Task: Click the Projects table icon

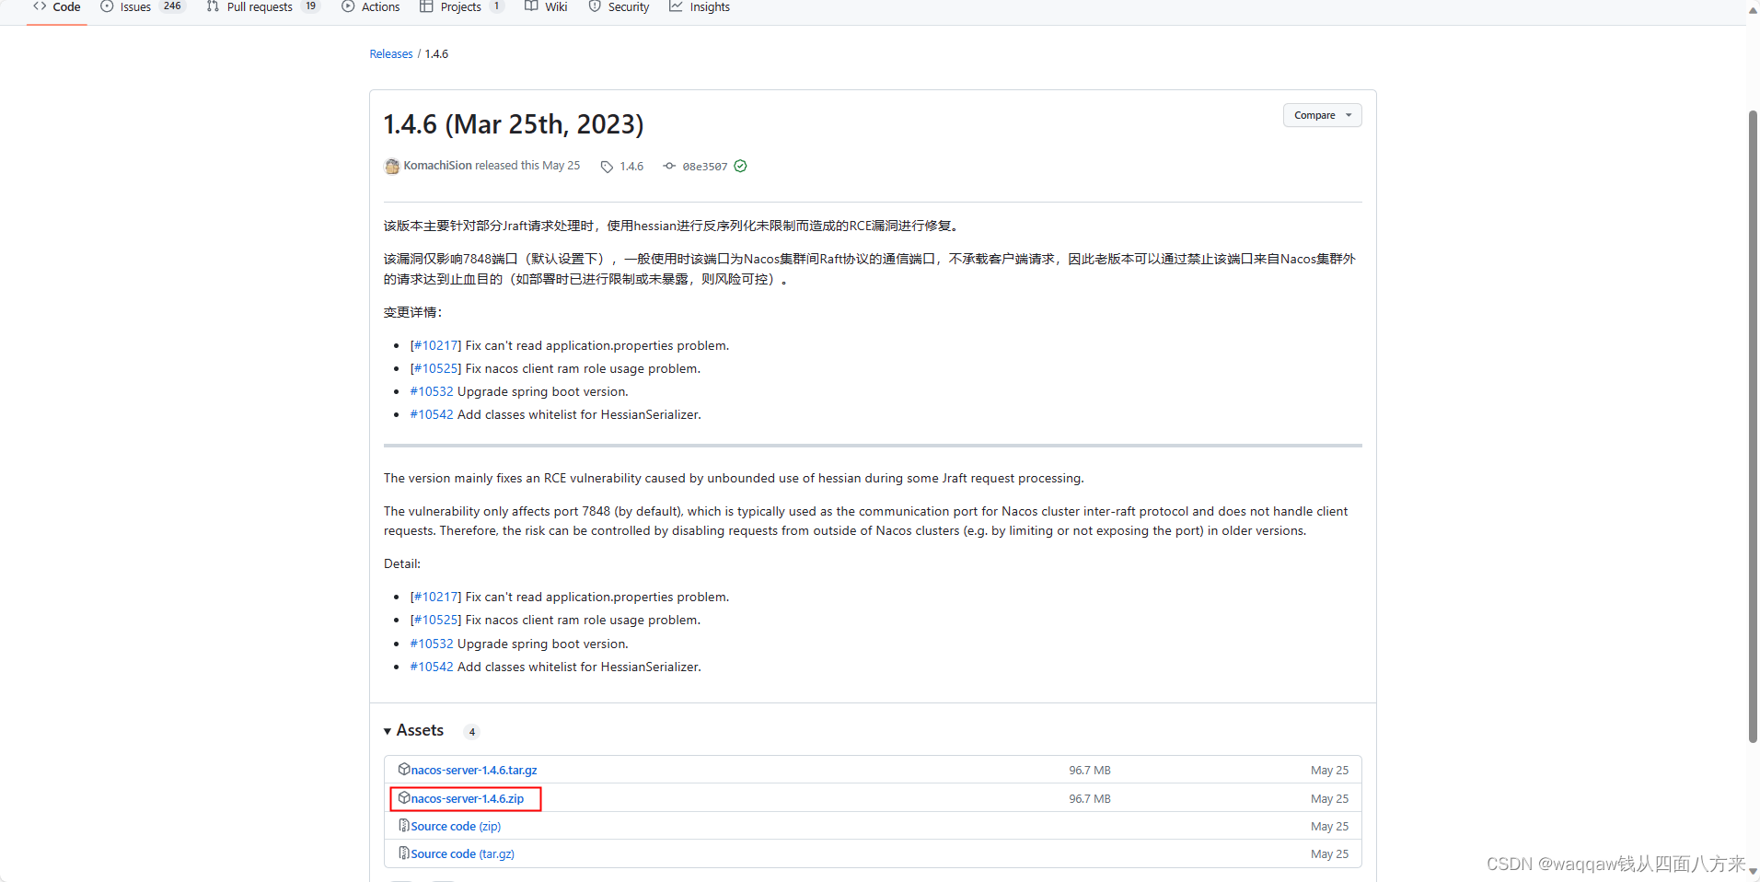Action: [426, 6]
